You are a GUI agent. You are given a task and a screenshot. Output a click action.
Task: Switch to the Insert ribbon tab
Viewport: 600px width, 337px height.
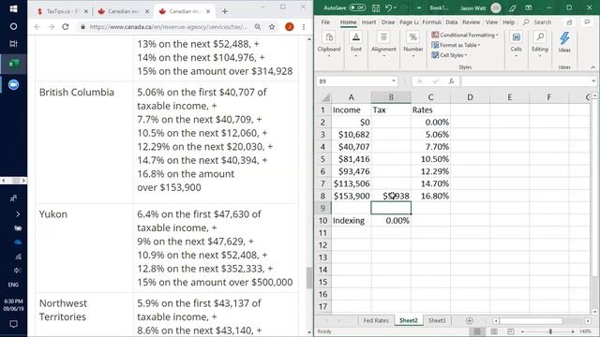(x=368, y=22)
